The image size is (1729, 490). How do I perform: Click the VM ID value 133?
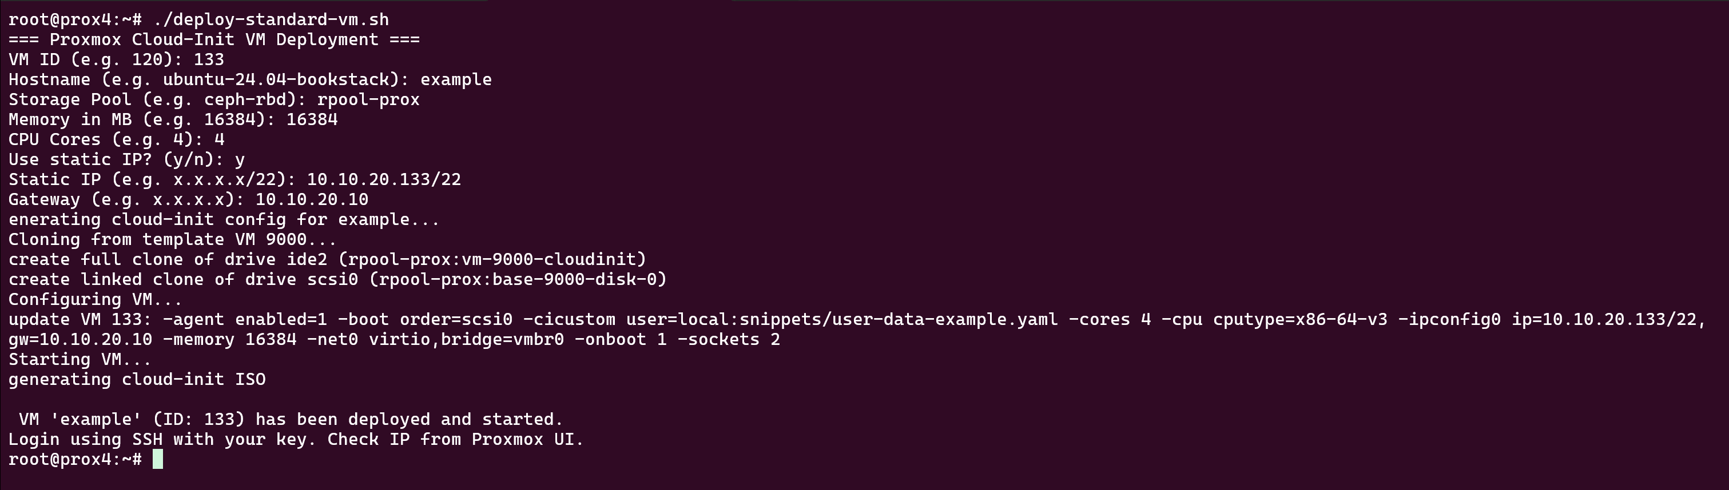tap(209, 59)
